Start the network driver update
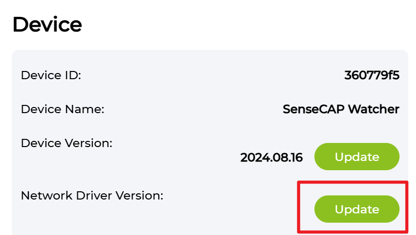Viewport: 416px width, 235px height. 357,209
